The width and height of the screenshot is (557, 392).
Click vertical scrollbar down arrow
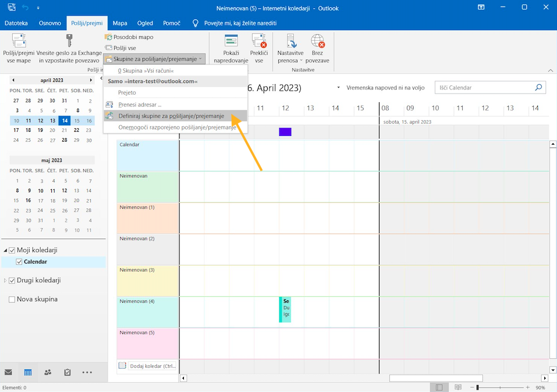pos(553,370)
